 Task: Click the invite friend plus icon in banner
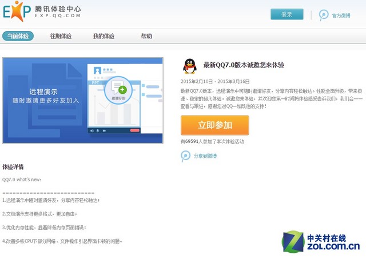122,89
